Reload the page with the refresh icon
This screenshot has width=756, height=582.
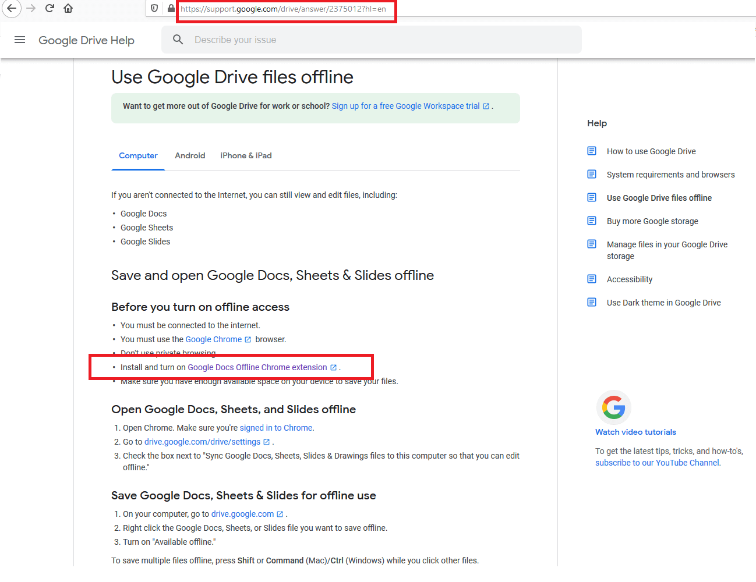(x=50, y=8)
